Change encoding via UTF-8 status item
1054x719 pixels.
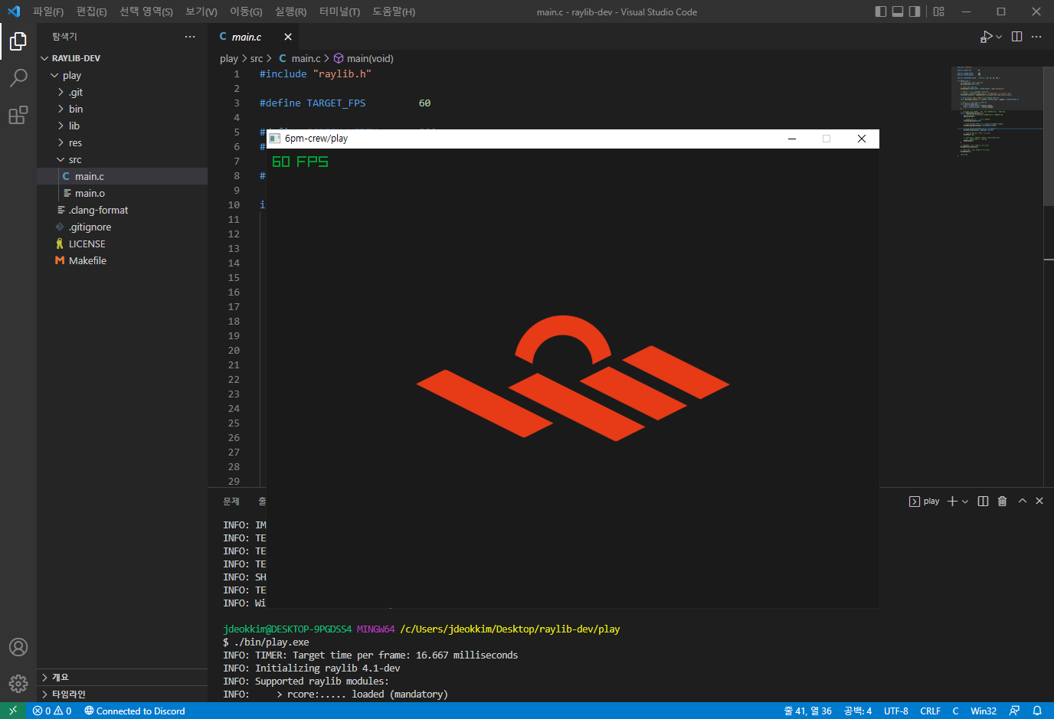(x=895, y=711)
